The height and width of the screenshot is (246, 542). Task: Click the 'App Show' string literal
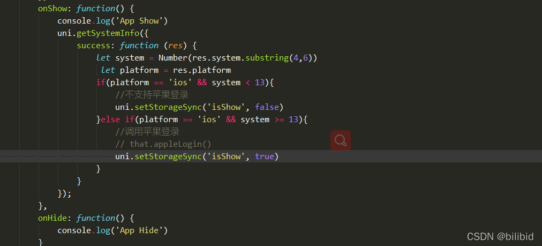tap(139, 21)
